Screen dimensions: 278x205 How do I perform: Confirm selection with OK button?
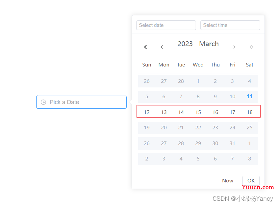[251, 181]
